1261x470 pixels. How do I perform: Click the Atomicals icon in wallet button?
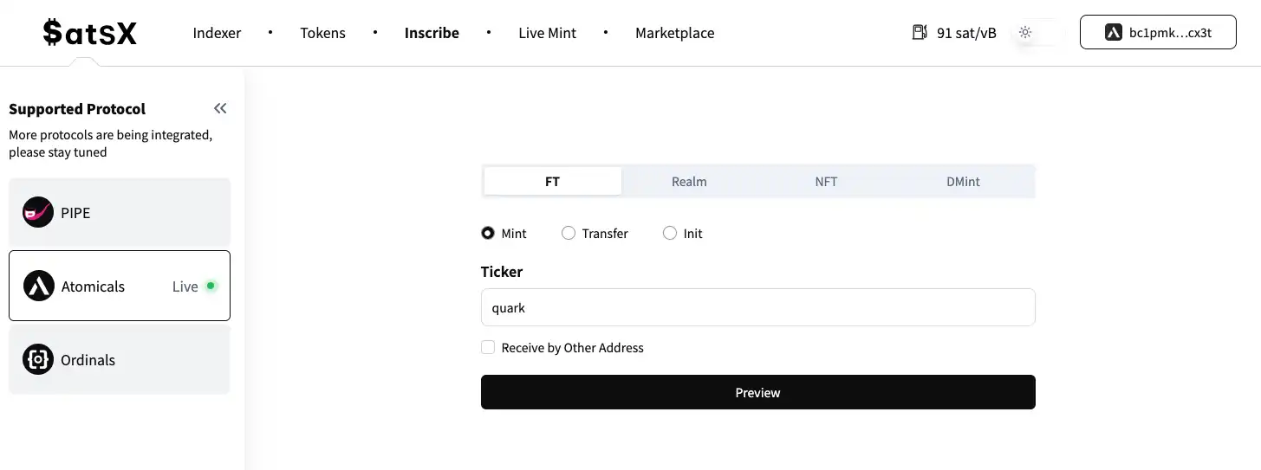tap(1114, 33)
